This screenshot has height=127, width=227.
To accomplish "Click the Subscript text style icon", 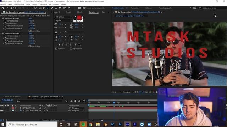I will (x=79, y=45).
